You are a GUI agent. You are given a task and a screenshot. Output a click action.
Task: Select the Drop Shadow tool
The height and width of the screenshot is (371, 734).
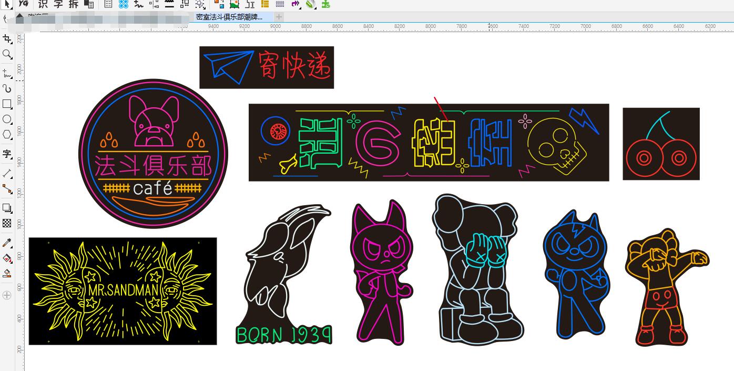coord(7,208)
